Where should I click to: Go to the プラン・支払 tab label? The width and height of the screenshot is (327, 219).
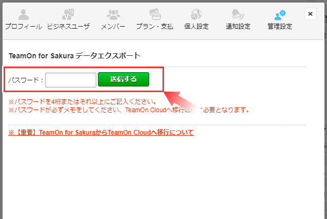tap(155, 27)
